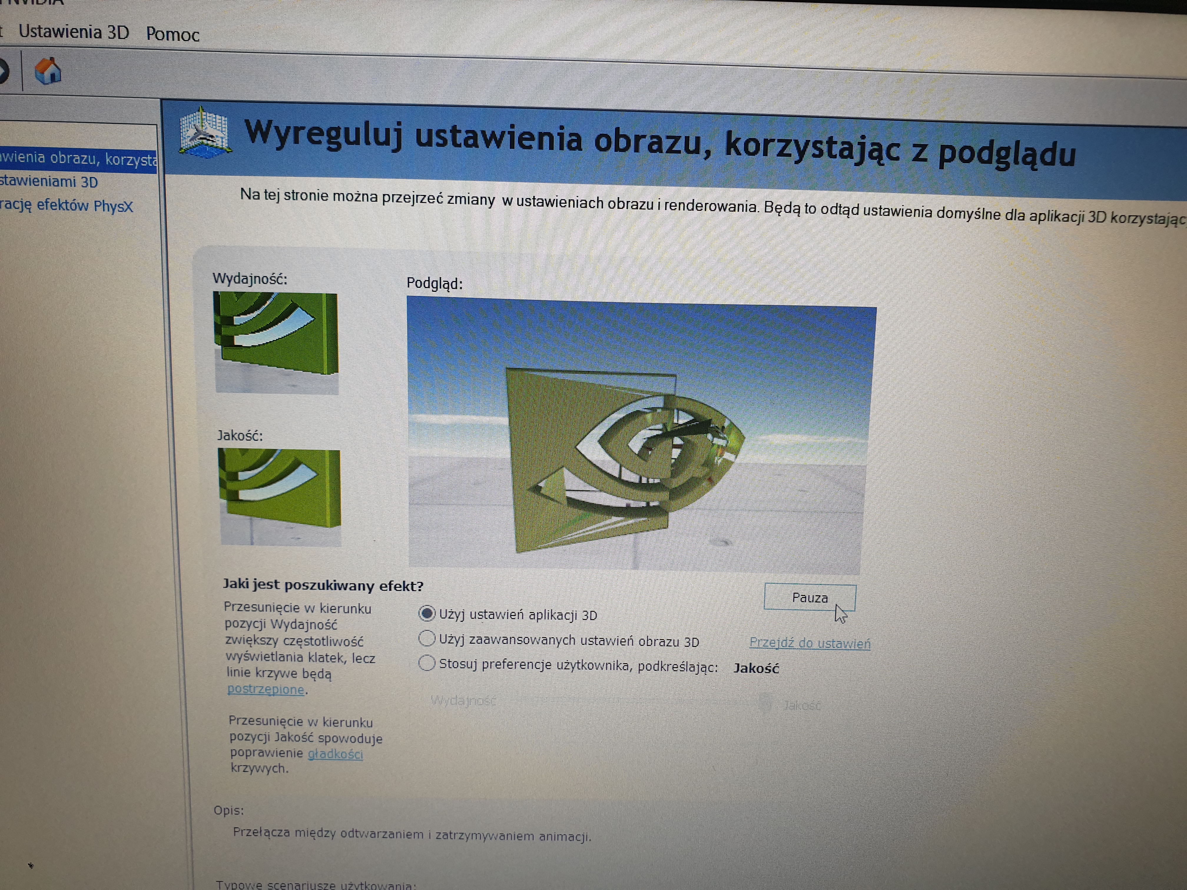Click the greyed Jakość slider end label
Image resolution: width=1187 pixels, height=890 pixels.
[x=802, y=705]
